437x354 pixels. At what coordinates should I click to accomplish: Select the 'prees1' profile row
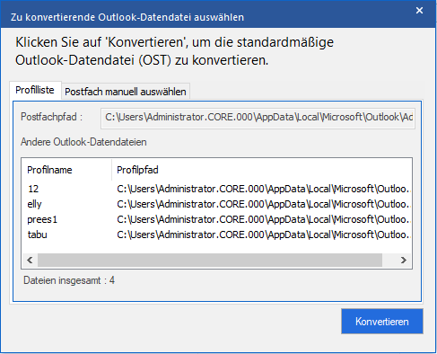tap(217, 219)
